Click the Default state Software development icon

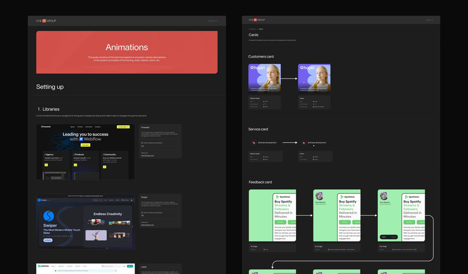point(254,143)
